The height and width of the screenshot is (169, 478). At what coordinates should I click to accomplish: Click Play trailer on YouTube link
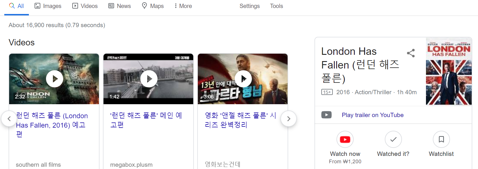coord(373,115)
